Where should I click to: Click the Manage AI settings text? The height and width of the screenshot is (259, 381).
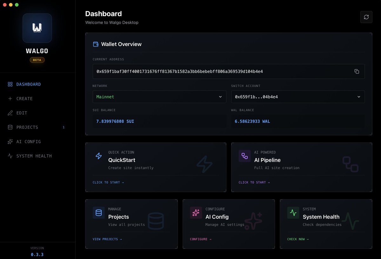click(225, 224)
